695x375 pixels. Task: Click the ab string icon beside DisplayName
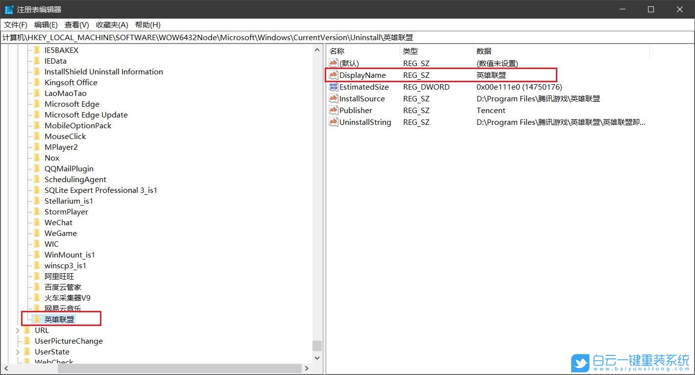click(333, 75)
